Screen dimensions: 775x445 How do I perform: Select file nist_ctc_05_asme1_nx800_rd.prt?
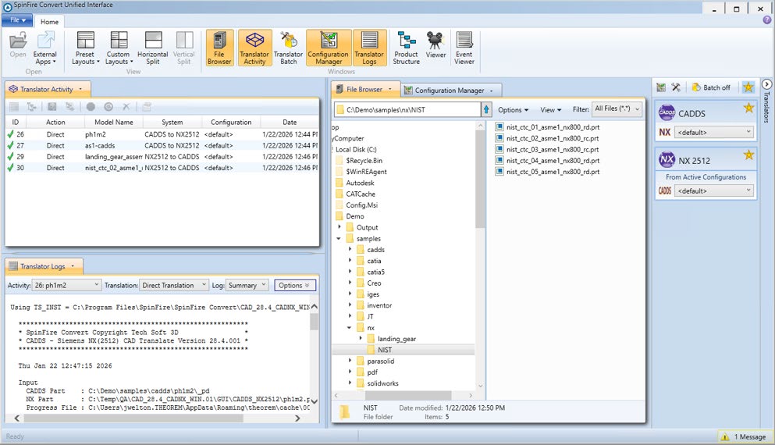pos(547,172)
